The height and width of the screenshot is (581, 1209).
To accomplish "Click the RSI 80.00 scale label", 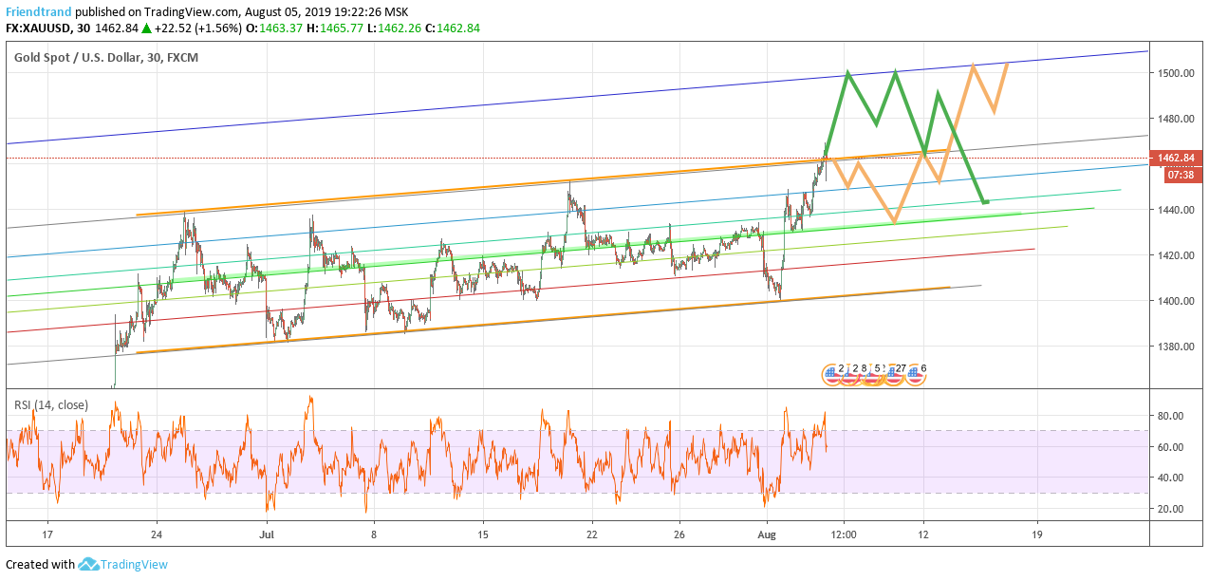I will [x=1171, y=416].
